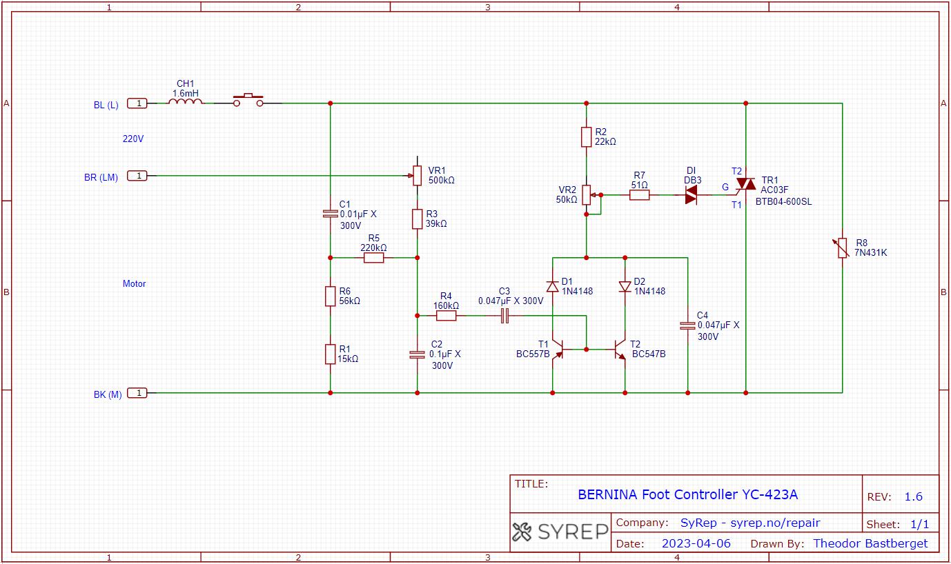
Task: Select the TR1 triac symbol
Action: click(x=745, y=183)
